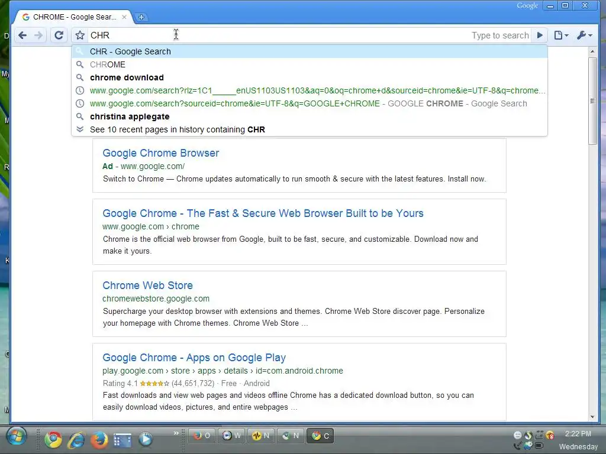Close the CHROME - Google Search tab
The image size is (606, 454).
coord(124,17)
